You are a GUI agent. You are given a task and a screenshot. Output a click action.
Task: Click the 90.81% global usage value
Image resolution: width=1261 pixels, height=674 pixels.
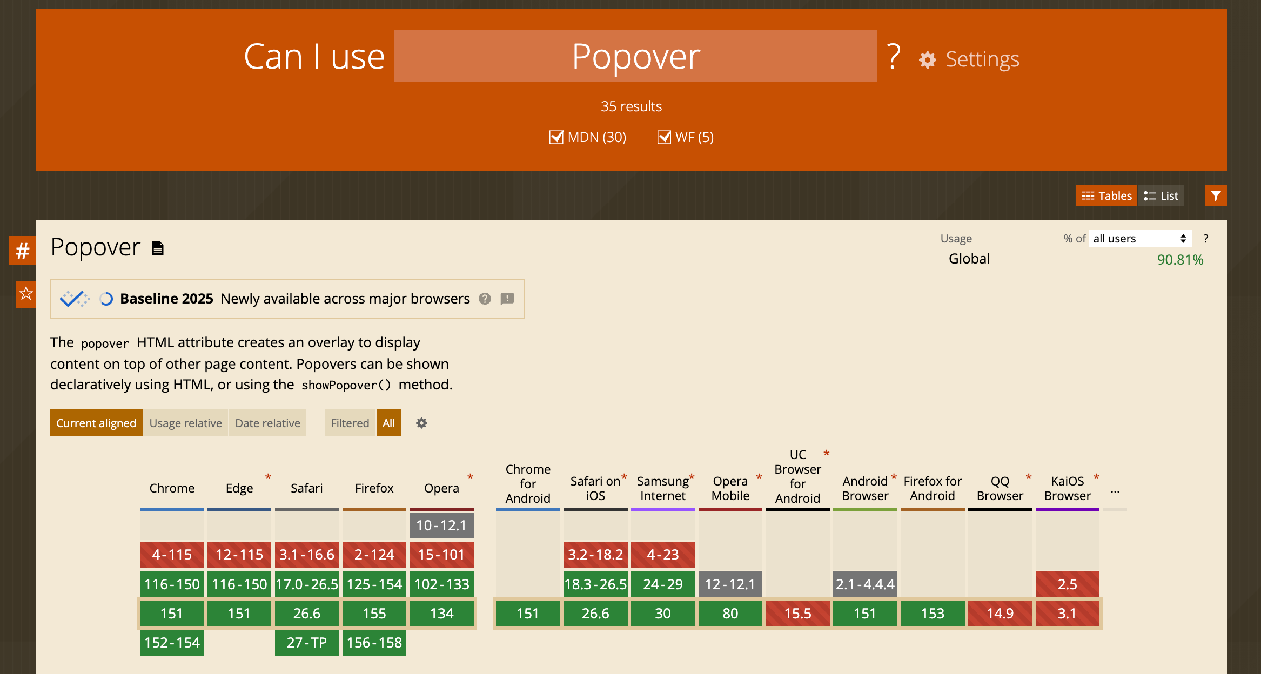click(x=1180, y=260)
